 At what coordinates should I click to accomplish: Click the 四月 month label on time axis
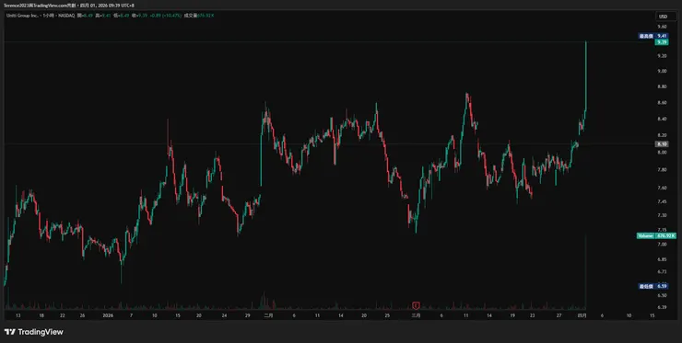coord(582,315)
